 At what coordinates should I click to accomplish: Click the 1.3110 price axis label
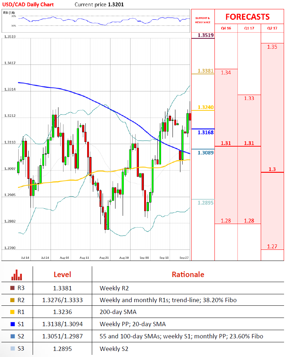click(10, 142)
